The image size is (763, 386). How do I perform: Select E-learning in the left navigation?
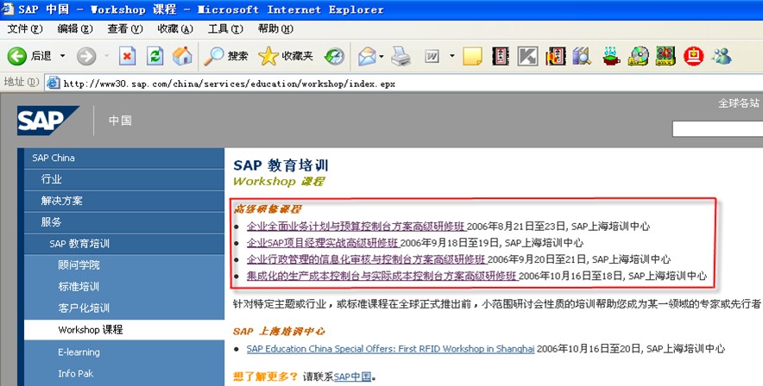(x=79, y=352)
